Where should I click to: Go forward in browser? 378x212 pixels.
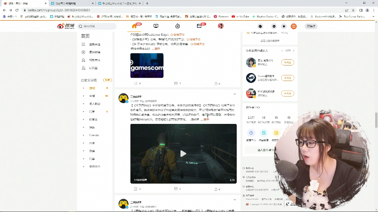[10, 10]
